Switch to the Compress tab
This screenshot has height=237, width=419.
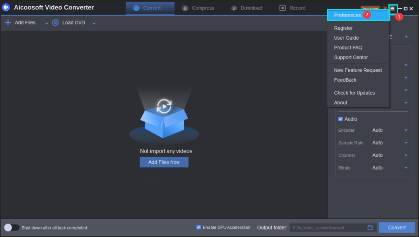click(x=198, y=8)
